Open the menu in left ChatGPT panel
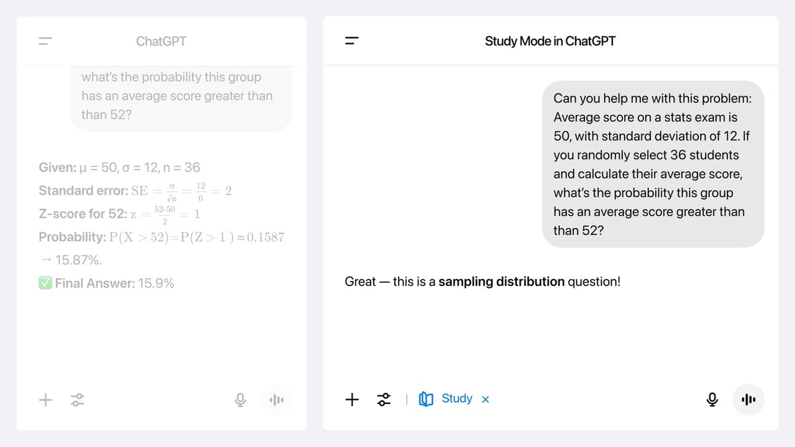Viewport: 795px width, 447px height. [45, 41]
